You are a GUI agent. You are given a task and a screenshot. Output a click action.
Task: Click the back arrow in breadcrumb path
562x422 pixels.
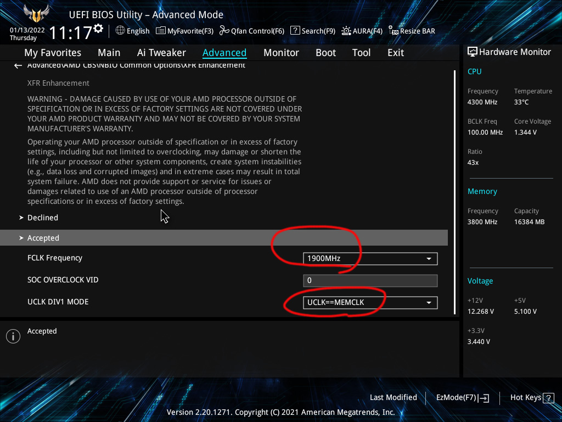(x=18, y=66)
